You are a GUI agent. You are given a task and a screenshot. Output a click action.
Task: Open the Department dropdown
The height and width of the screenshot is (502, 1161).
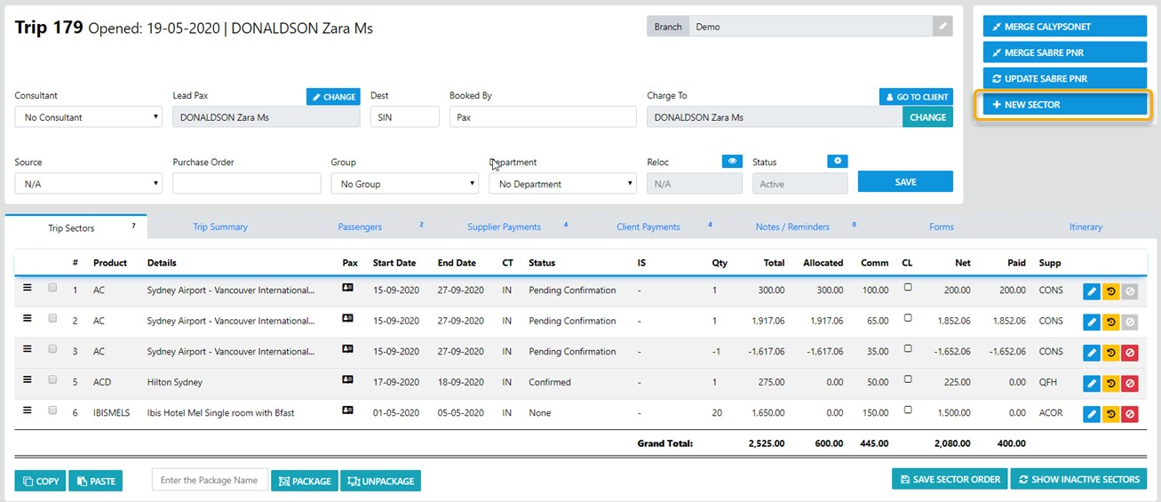(562, 184)
